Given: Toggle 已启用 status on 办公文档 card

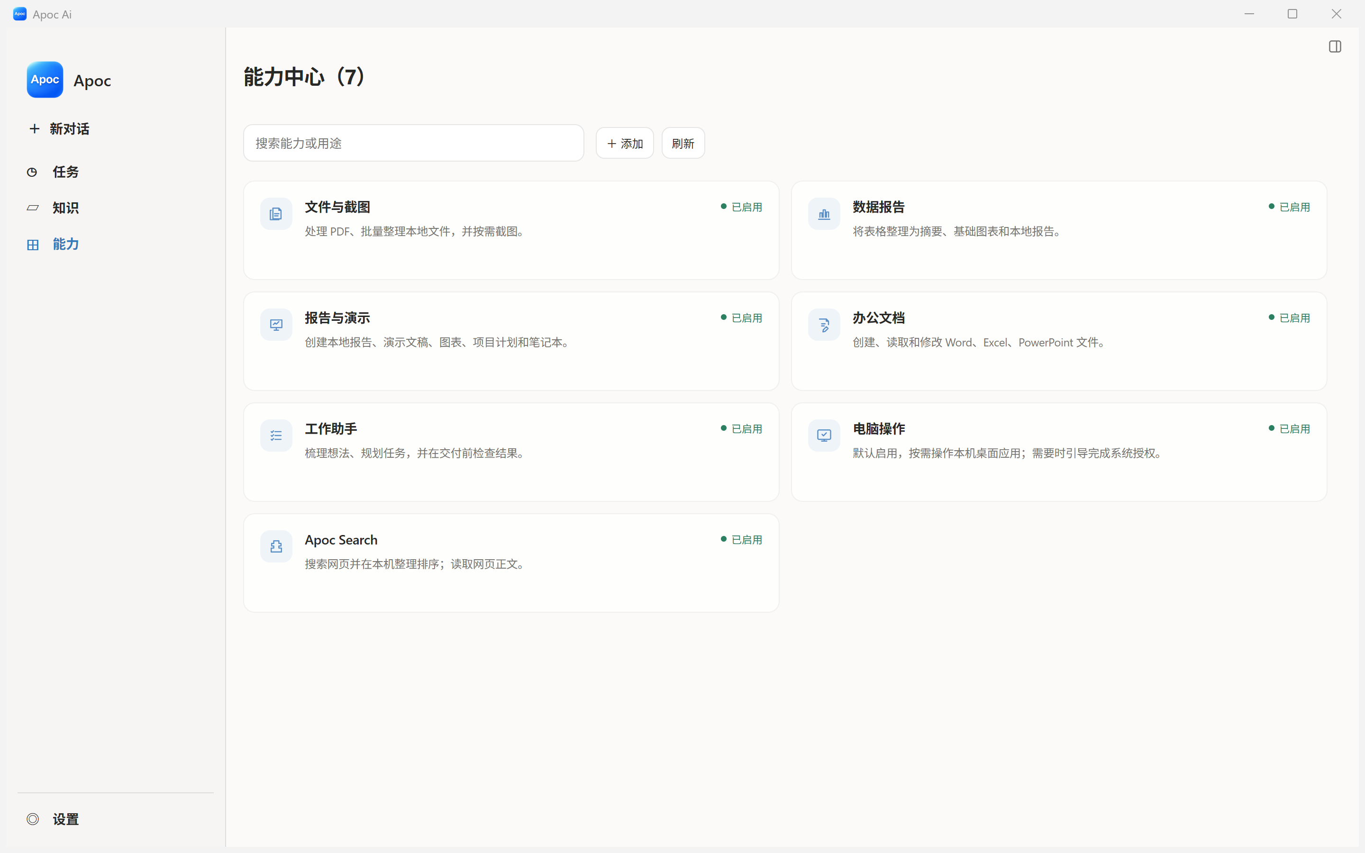Looking at the screenshot, I should pos(1289,318).
